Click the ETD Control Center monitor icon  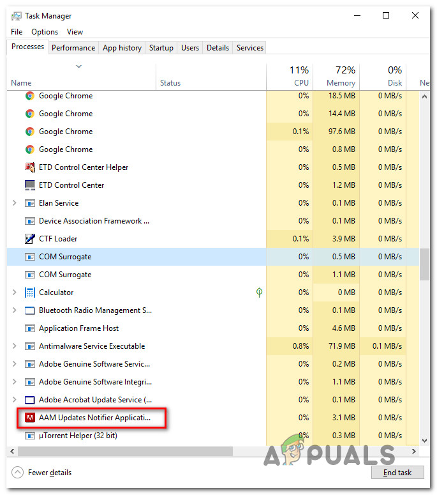(x=30, y=185)
